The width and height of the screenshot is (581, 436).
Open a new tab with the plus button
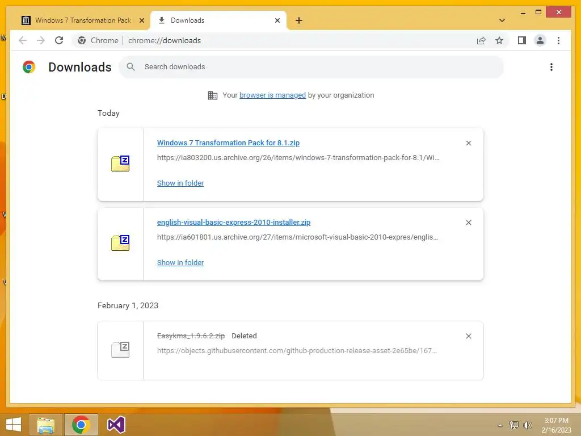pyautogui.click(x=299, y=20)
